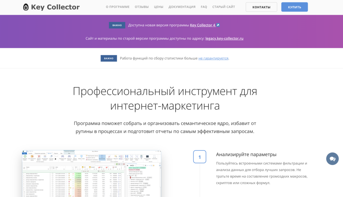Screen dimensions: 343x197
Task: Open the ЦЕНЫ navigation item
Action: 158,7
